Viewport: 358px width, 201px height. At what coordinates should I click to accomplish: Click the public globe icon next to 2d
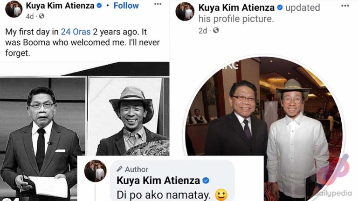click(216, 31)
